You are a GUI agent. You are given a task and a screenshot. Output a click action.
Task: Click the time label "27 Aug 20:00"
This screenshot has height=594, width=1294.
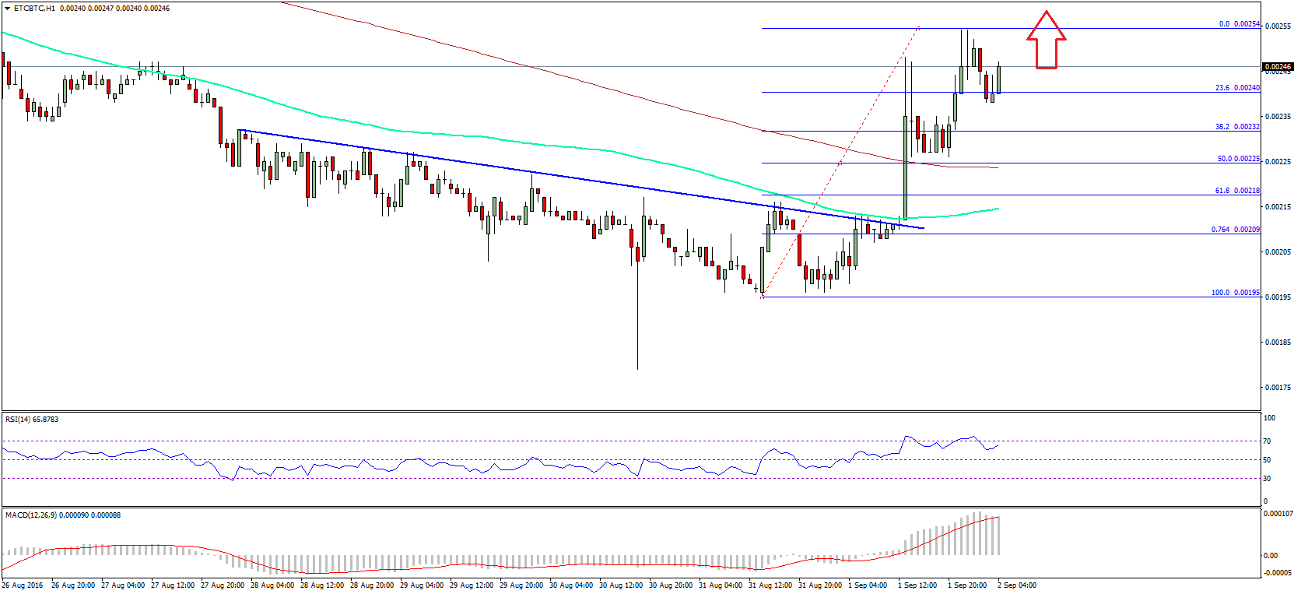223,585
